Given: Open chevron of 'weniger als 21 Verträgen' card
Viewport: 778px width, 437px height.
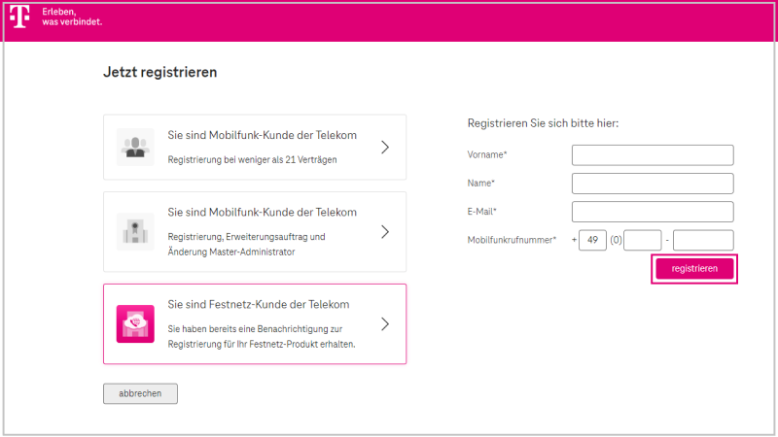Looking at the screenshot, I should tap(385, 148).
